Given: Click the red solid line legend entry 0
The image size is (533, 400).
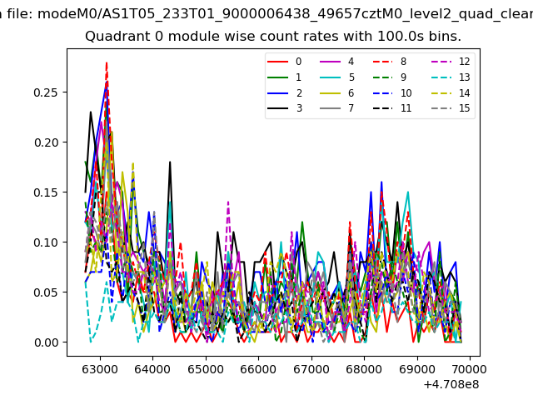Looking at the screenshot, I should (287, 62).
